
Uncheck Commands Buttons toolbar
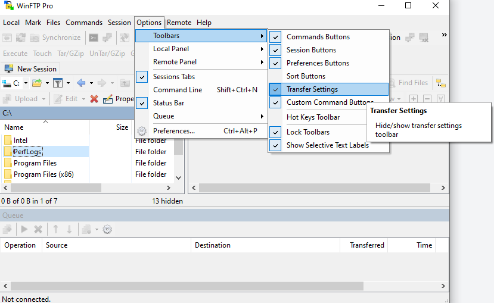pos(329,37)
